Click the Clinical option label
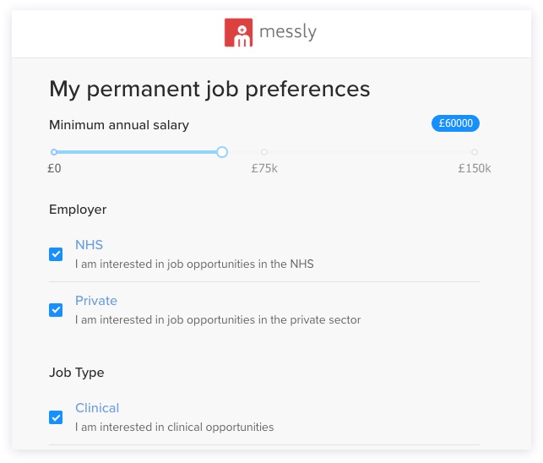This screenshot has width=543, height=463. (x=97, y=408)
